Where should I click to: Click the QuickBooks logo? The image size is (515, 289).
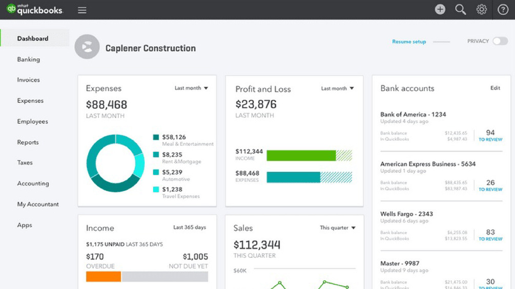point(34,10)
